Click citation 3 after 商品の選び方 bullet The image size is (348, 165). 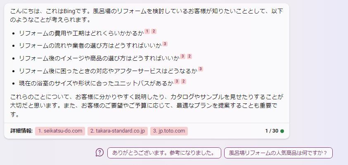[x=182, y=57]
